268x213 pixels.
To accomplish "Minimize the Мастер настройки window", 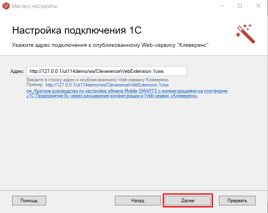I will pyautogui.click(x=222, y=6).
